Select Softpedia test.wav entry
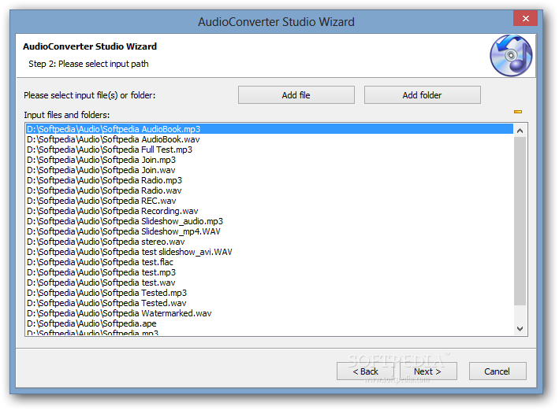The width and height of the screenshot is (559, 410). (270, 283)
